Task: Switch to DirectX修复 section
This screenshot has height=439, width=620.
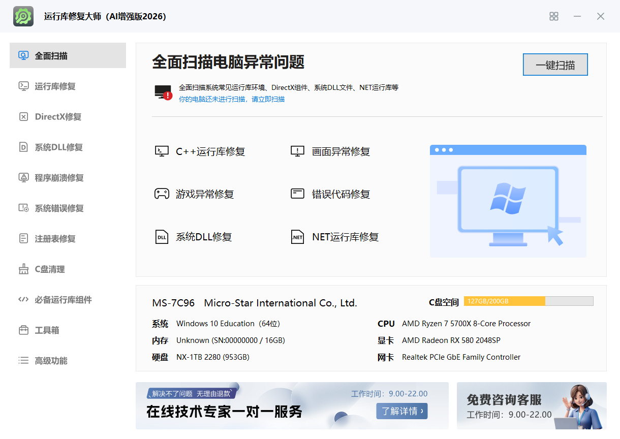Action: pyautogui.click(x=58, y=117)
